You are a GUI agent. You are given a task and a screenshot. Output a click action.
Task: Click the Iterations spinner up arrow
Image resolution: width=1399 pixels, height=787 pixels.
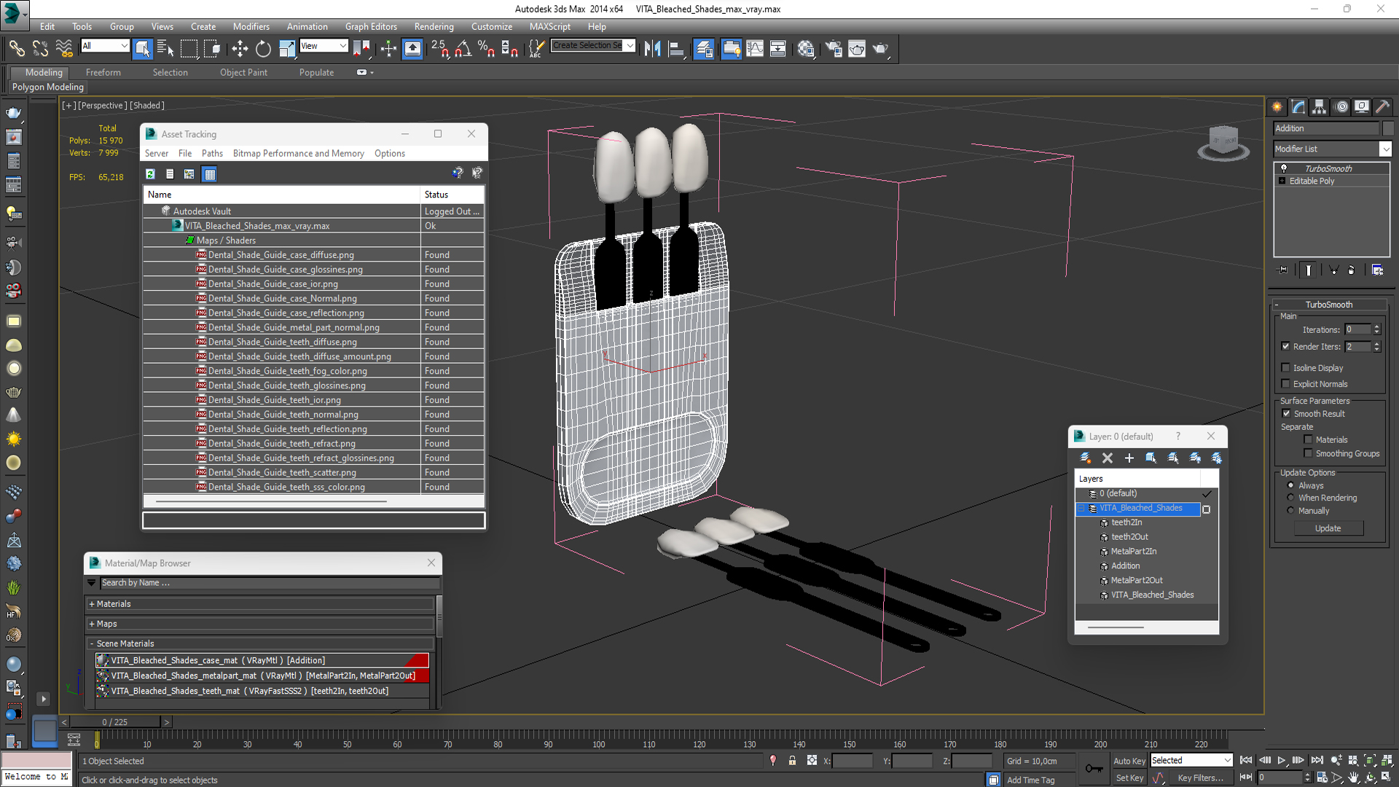tap(1377, 326)
